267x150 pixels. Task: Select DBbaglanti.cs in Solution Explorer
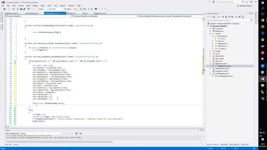pyautogui.click(x=222, y=43)
